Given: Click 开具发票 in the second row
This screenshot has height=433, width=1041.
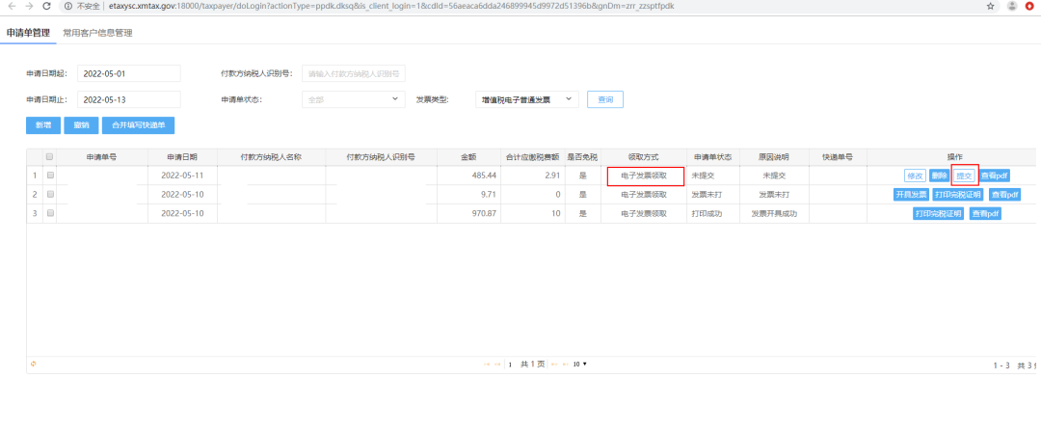Looking at the screenshot, I should pos(911,195).
